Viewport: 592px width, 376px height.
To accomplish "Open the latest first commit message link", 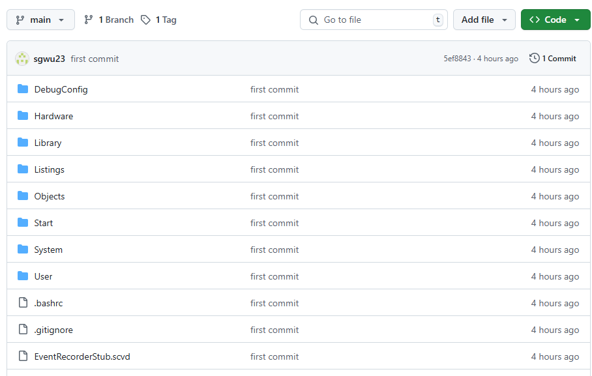I will [x=95, y=59].
